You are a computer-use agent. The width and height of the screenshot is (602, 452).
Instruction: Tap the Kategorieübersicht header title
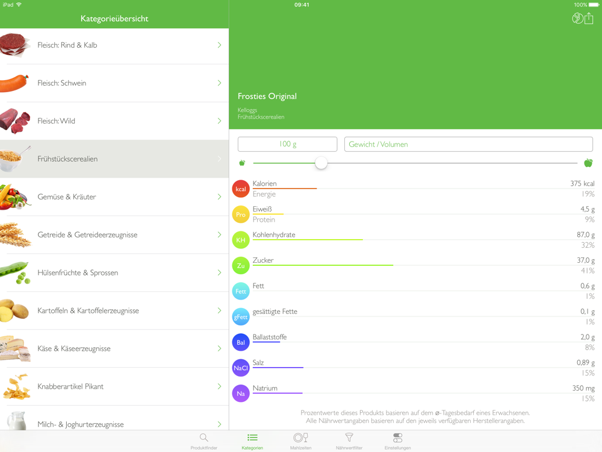pyautogui.click(x=114, y=19)
